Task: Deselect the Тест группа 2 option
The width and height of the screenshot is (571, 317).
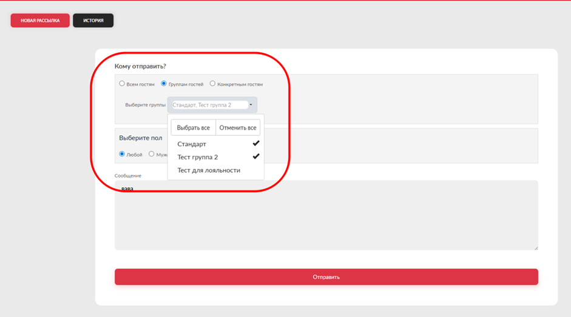Action: 197,157
